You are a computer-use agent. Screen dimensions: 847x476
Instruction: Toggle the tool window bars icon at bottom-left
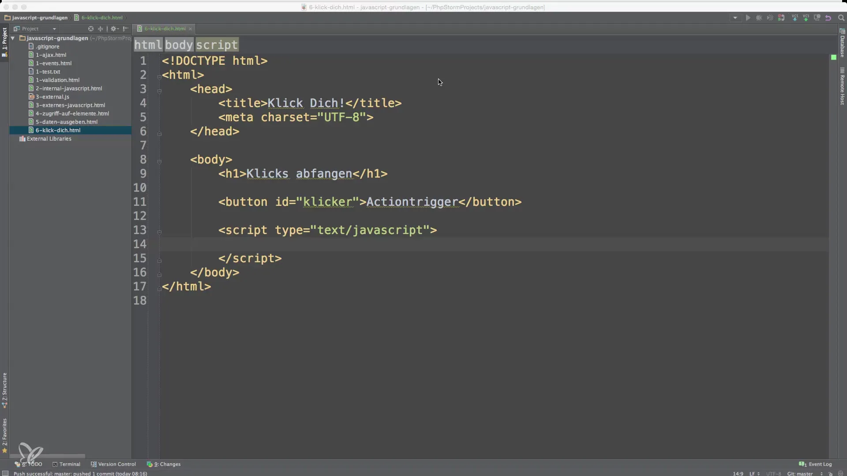pos(5,473)
